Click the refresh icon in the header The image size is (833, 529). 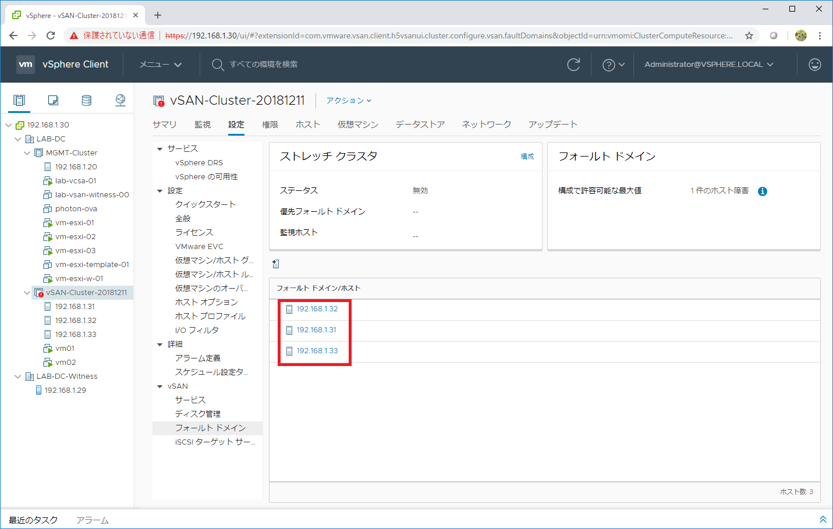pyautogui.click(x=573, y=65)
